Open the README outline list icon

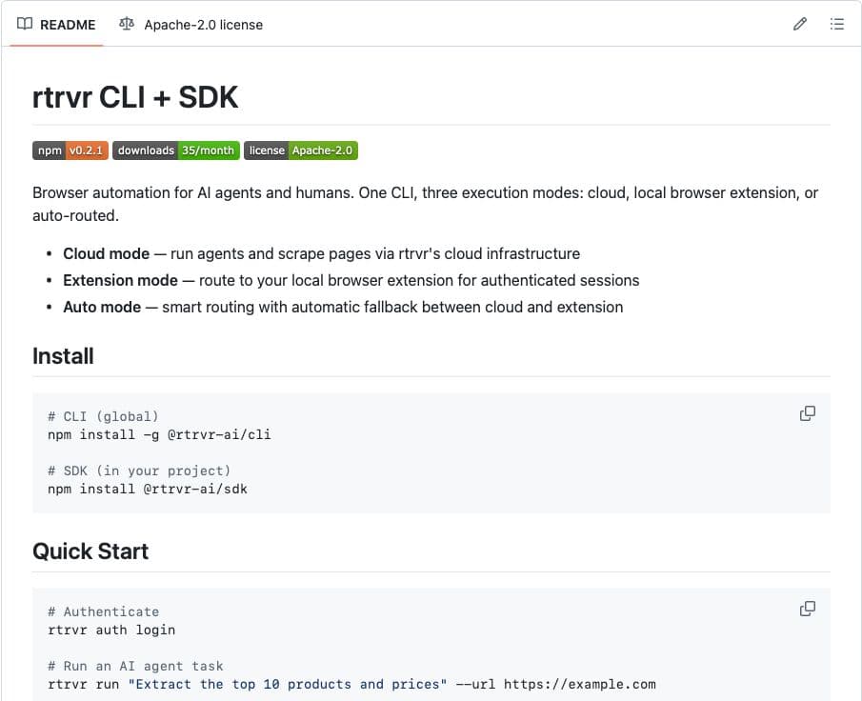[x=836, y=24]
